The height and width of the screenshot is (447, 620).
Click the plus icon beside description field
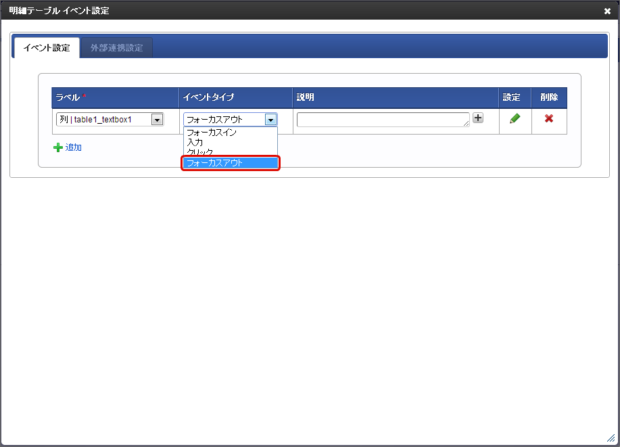(478, 118)
